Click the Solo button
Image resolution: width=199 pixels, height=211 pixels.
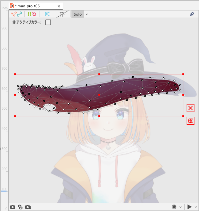(77, 14)
